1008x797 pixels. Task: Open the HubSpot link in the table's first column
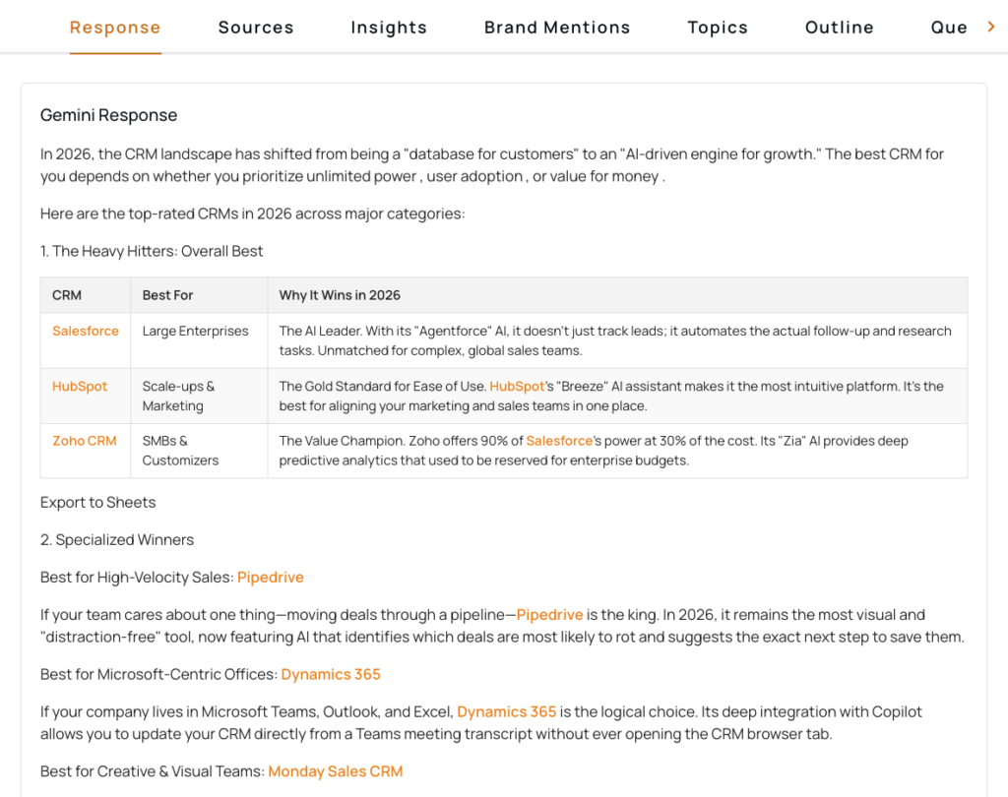click(80, 387)
